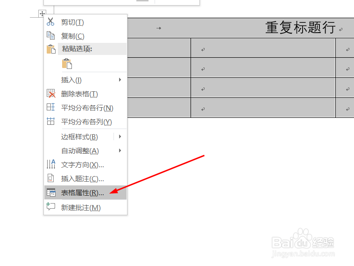Expand the arrow next to 边框样式(B)
The image size is (354, 266).
pyautogui.click(x=120, y=136)
